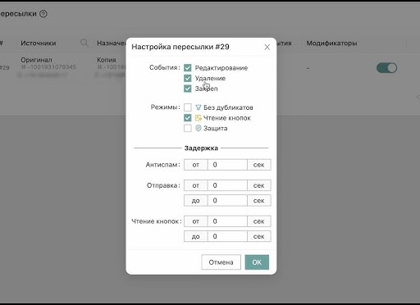This screenshot has height=305, width=420.
Task: Toggle the forwarding #29 switch off
Action: point(386,68)
